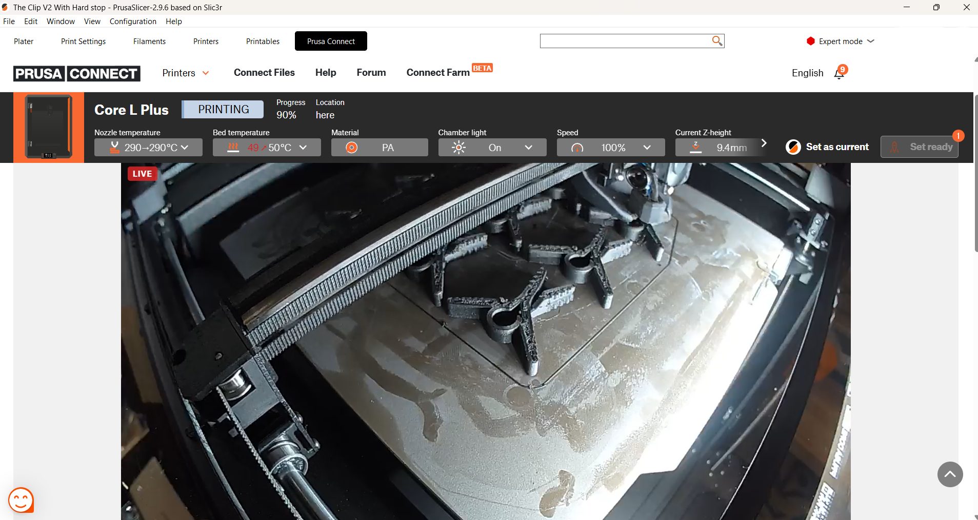Click the Set as current button
This screenshot has width=978, height=520.
(827, 147)
